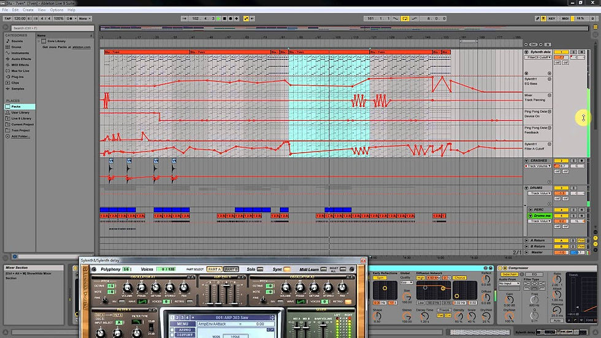This screenshot has height=338, width=601.
Task: Click the MIDI arrangement overdub plus button
Action: pos(237,18)
